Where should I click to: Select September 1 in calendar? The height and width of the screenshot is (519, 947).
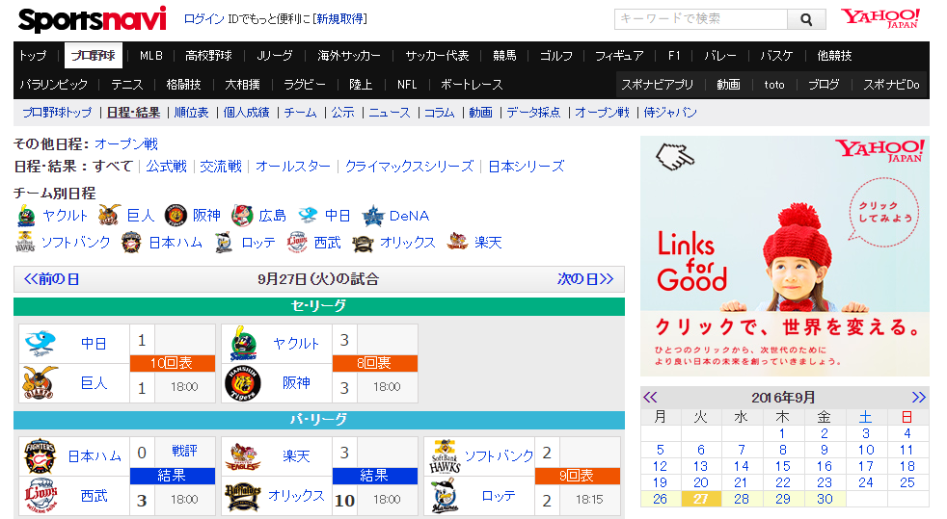coord(782,433)
